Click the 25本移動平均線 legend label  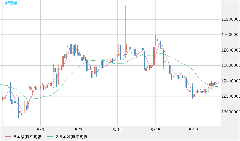(x=72, y=137)
